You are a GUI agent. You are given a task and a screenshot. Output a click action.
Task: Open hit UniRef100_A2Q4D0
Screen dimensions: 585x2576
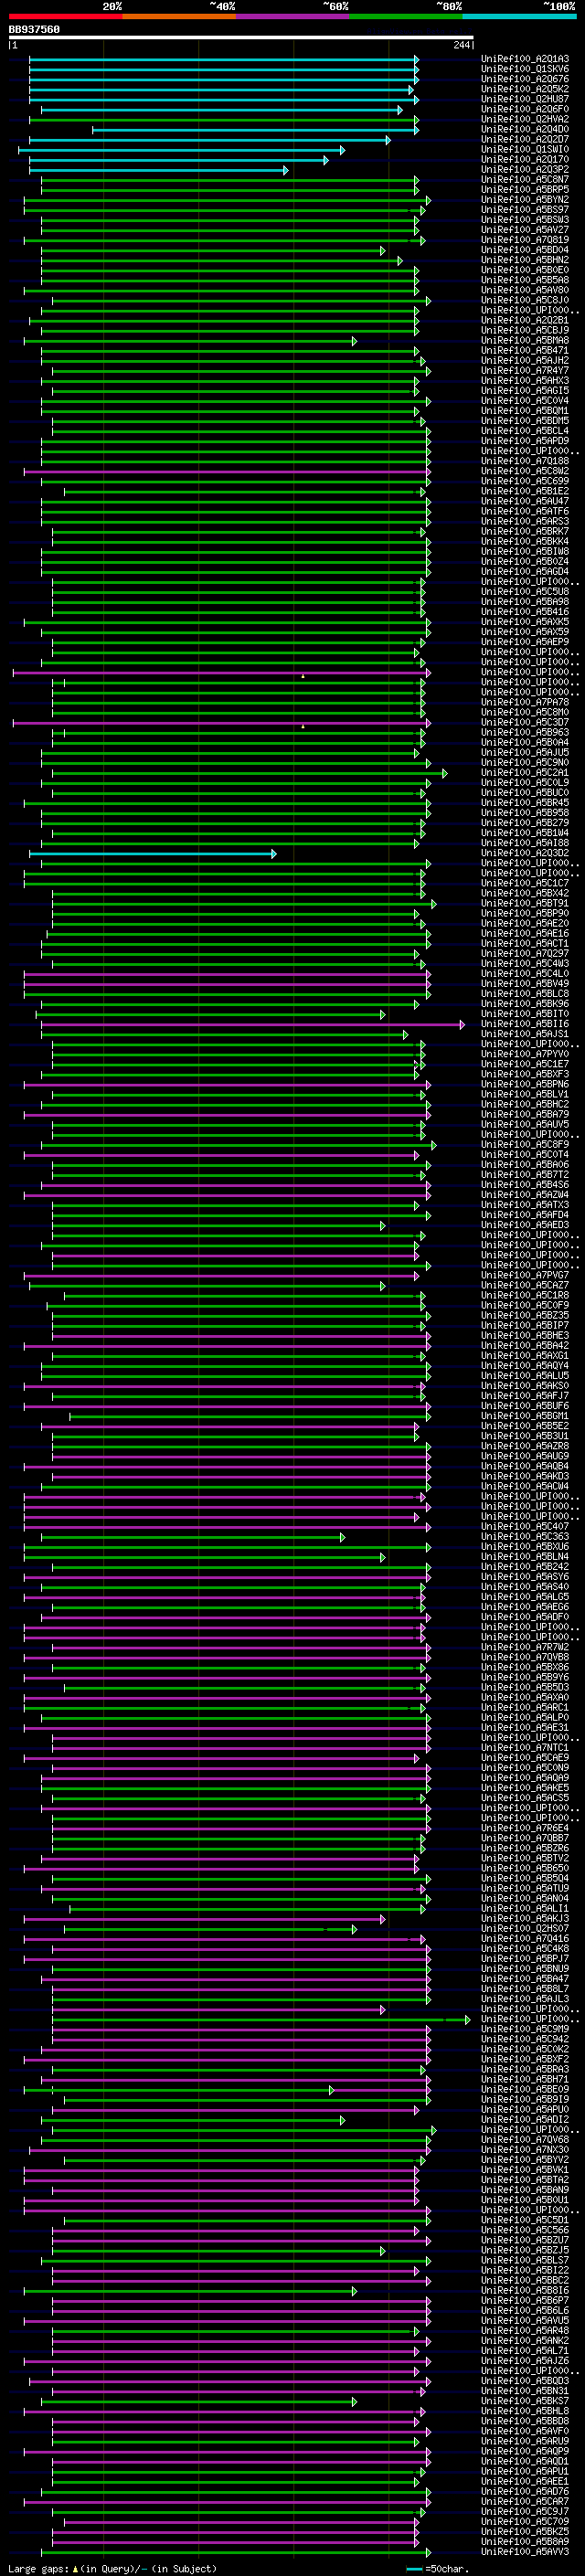coord(525,129)
